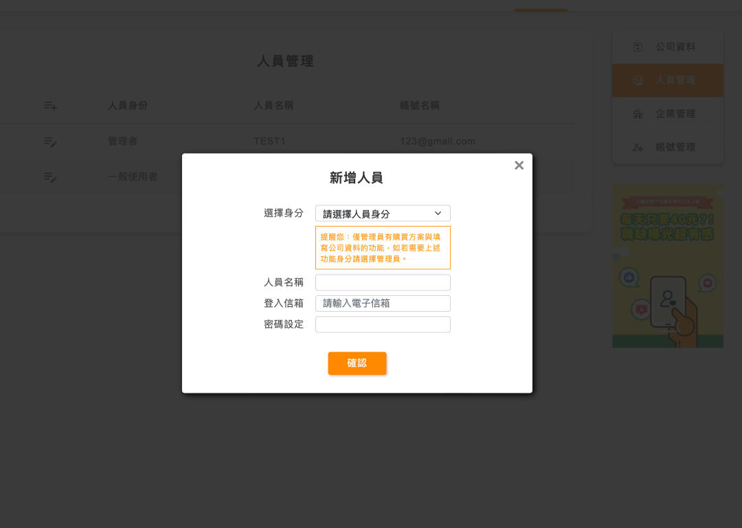
Task: Click the 企業管理 building icon
Action: point(638,114)
